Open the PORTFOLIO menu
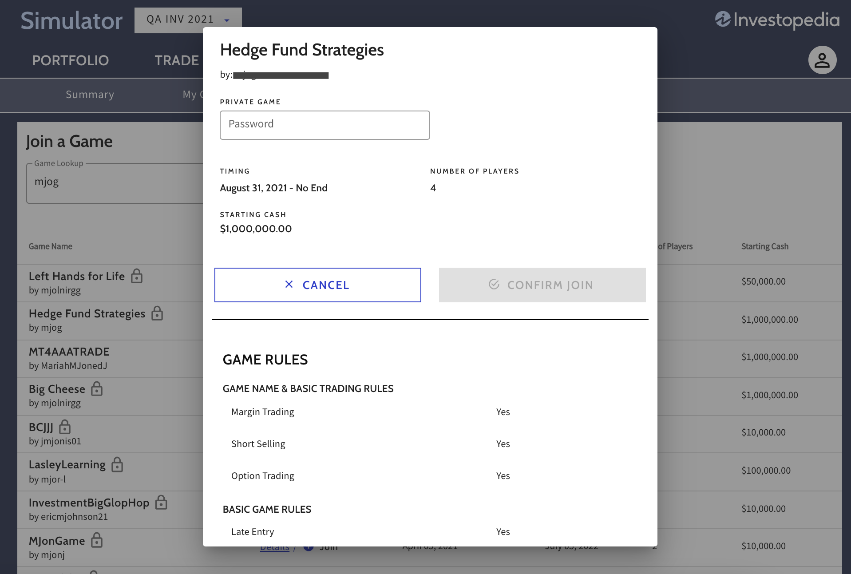The width and height of the screenshot is (851, 574). (x=70, y=60)
